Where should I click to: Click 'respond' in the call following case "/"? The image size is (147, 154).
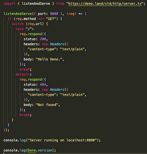click(35, 34)
